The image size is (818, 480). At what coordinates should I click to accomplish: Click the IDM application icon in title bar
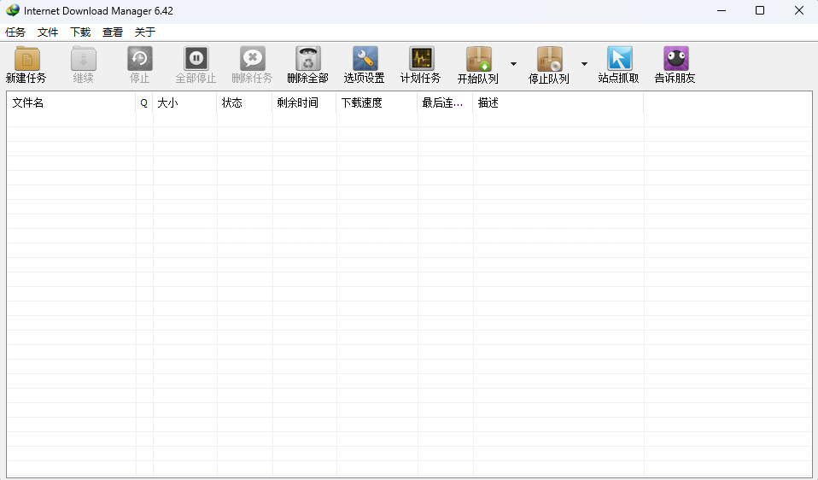pos(13,10)
